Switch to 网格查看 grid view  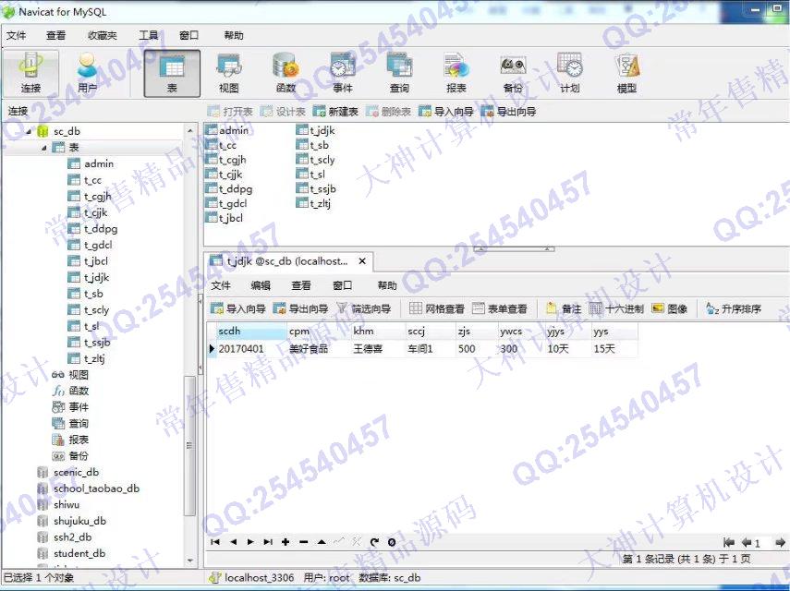(437, 308)
